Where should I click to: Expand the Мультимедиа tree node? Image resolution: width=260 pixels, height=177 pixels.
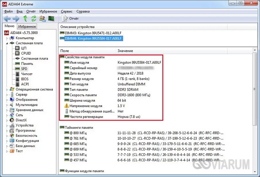(7, 105)
